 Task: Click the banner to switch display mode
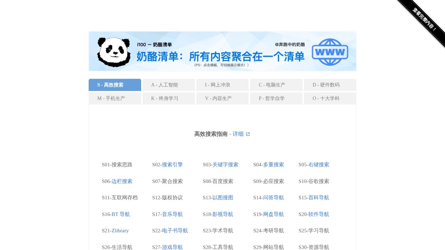tap(222, 51)
